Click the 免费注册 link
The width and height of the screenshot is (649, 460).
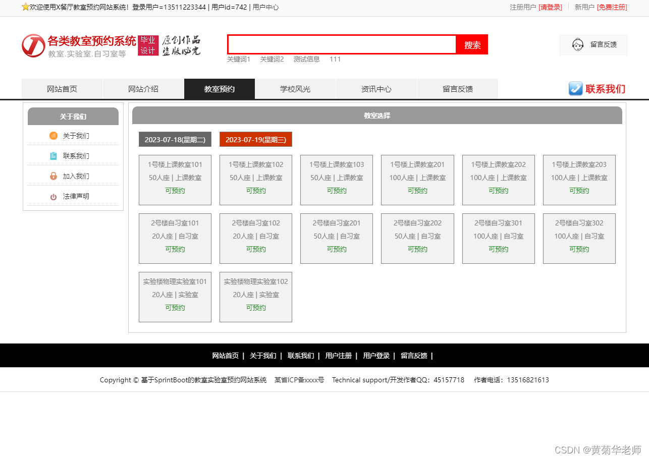click(x=612, y=7)
